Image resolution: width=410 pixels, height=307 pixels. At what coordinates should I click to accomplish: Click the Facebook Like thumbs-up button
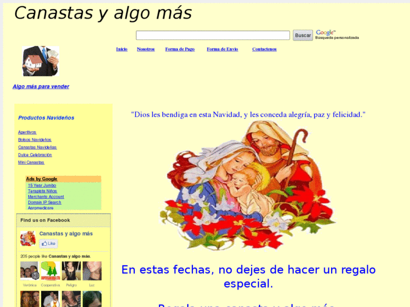pos(49,243)
